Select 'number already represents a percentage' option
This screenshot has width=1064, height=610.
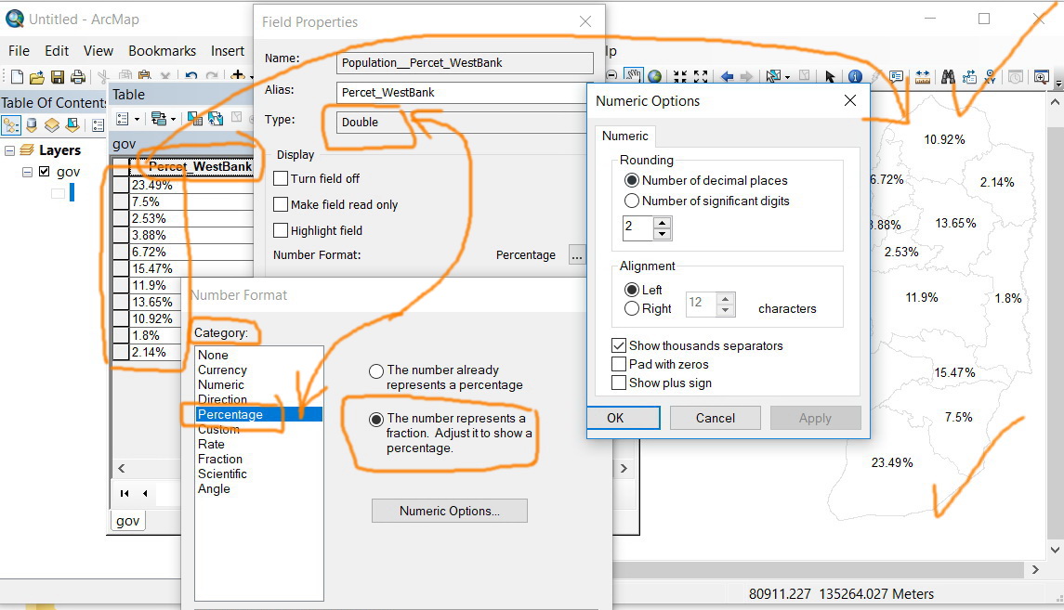tap(376, 370)
